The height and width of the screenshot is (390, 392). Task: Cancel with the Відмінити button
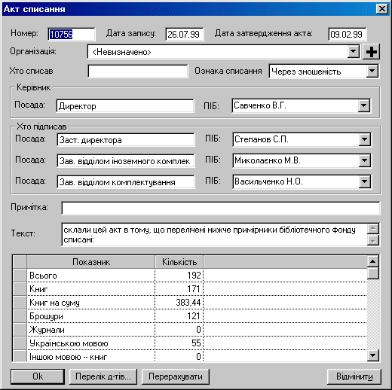(354, 376)
